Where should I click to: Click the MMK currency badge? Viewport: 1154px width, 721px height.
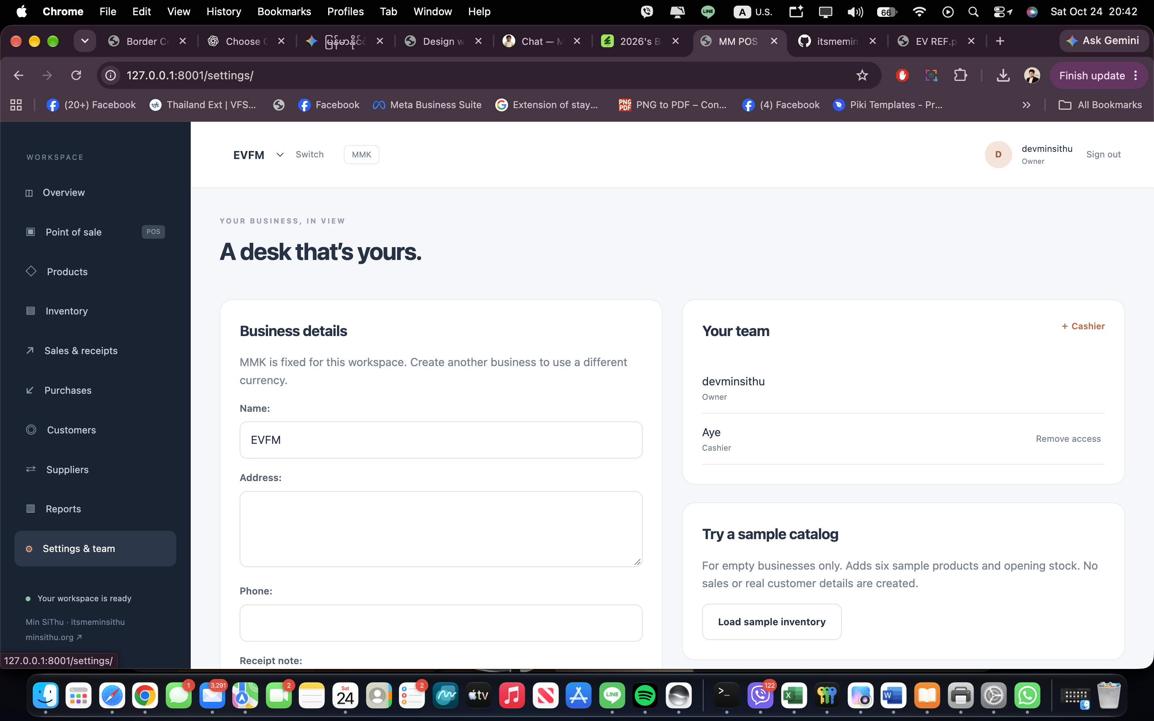tap(361, 155)
